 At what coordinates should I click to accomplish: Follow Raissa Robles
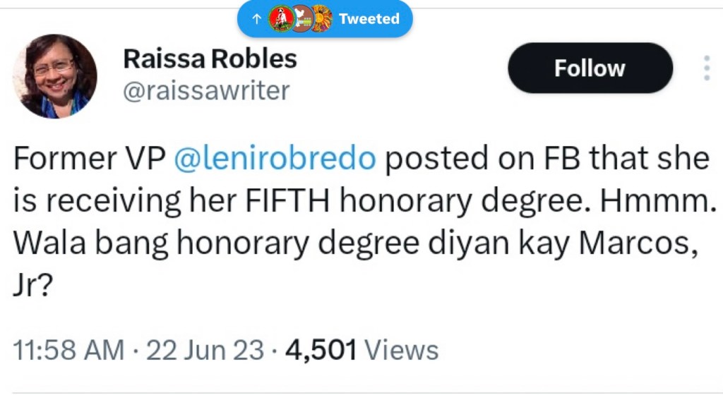pos(590,68)
